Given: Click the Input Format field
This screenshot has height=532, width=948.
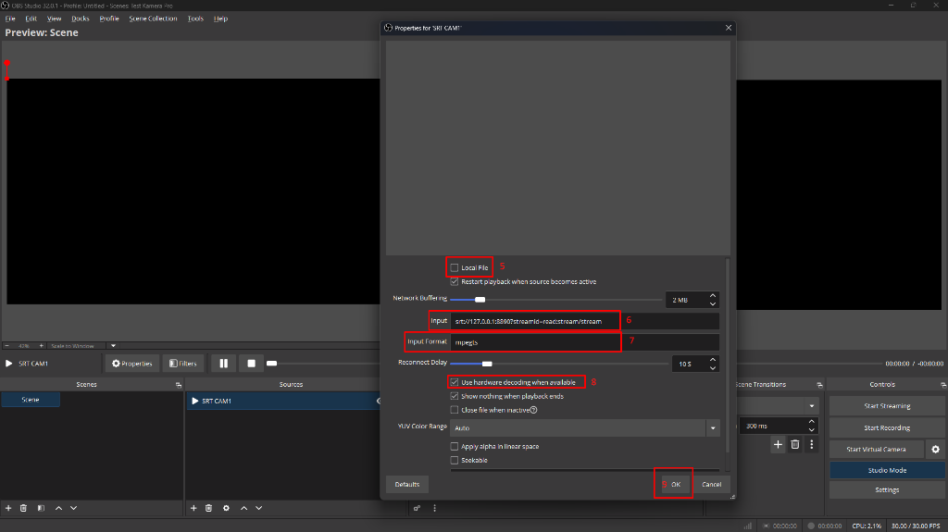Looking at the screenshot, I should tap(585, 342).
